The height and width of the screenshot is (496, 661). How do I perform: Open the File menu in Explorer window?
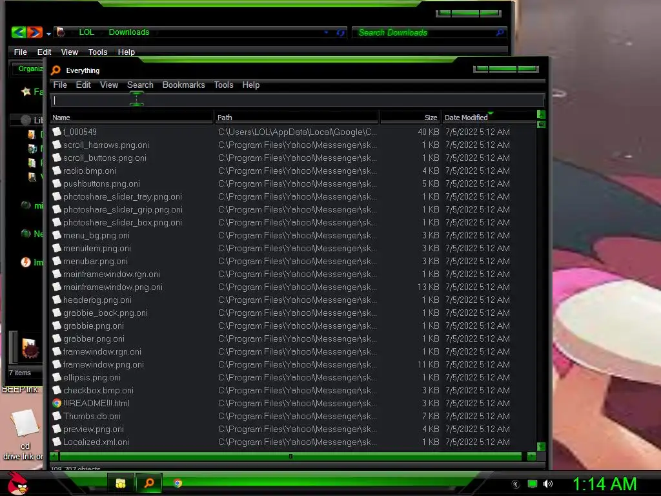pos(20,52)
